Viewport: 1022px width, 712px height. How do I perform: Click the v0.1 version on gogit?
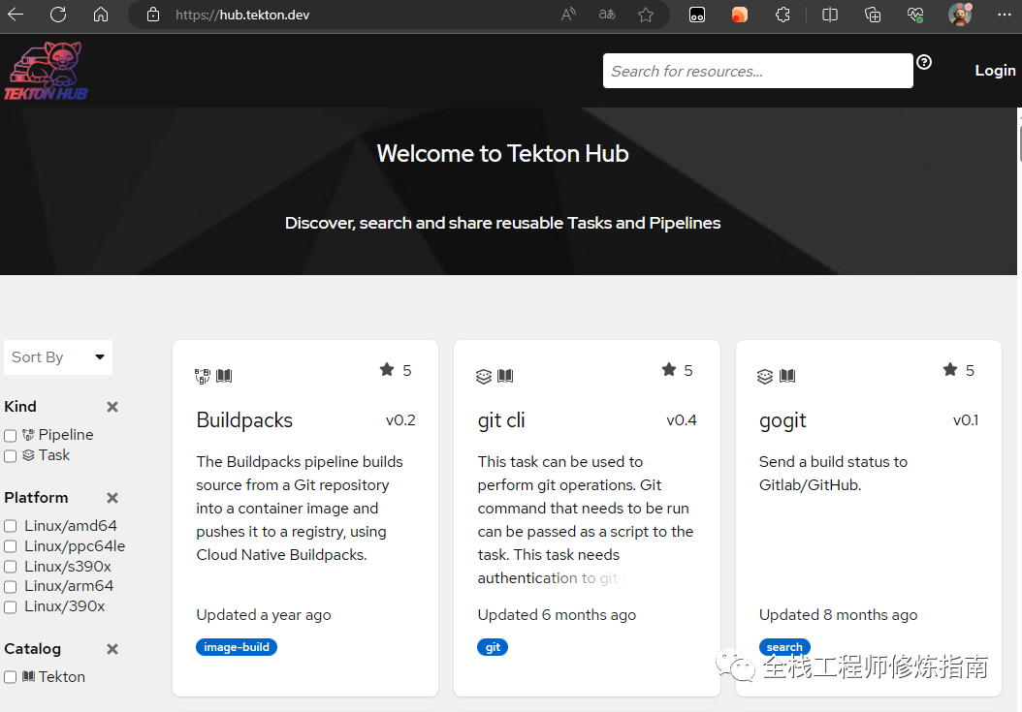966,420
